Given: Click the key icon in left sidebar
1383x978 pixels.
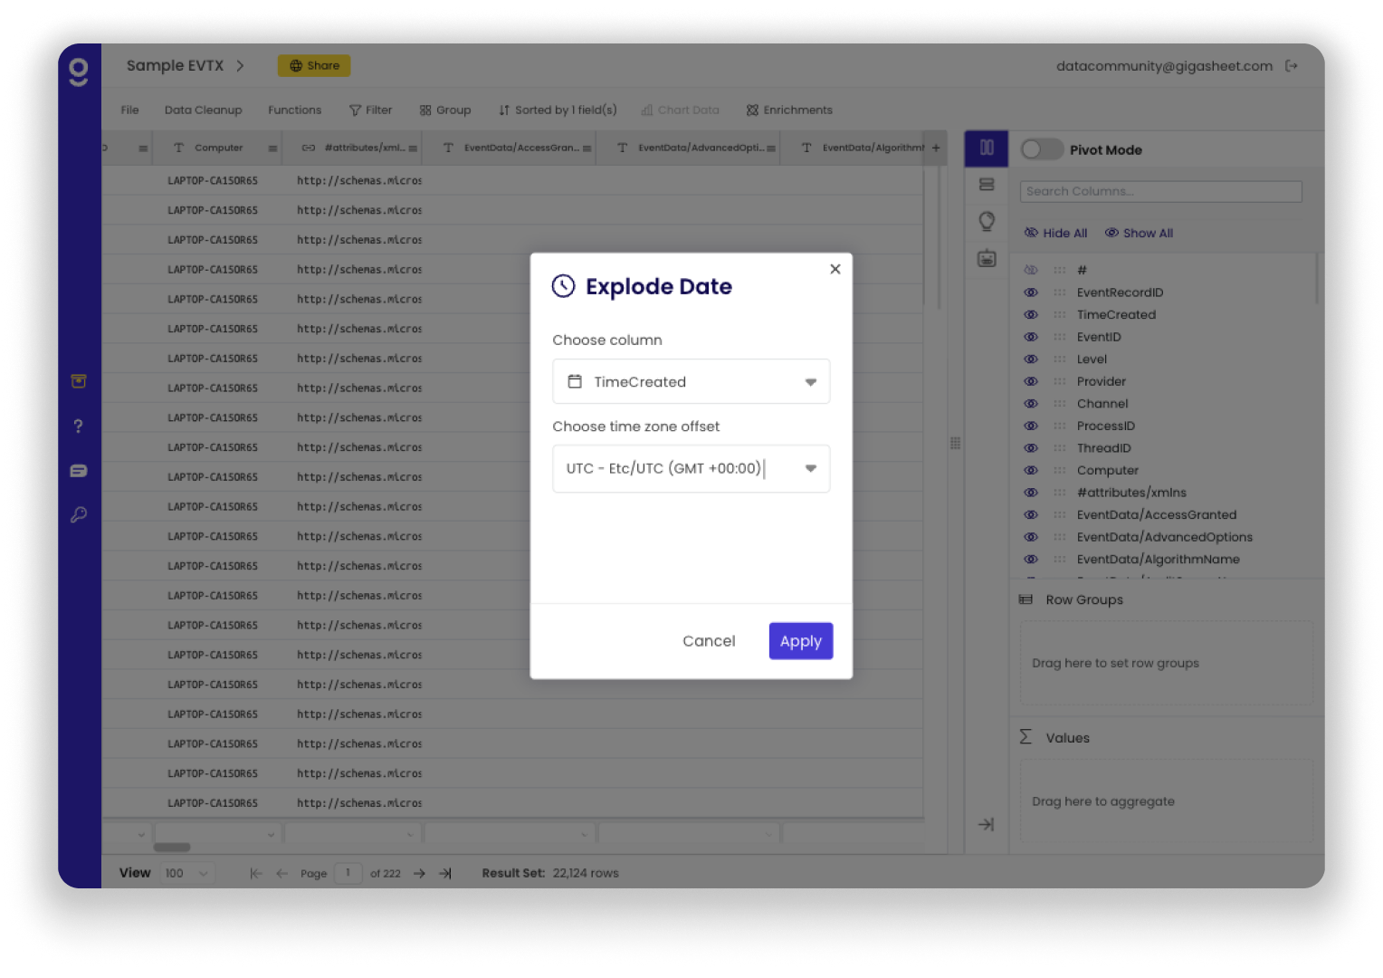Looking at the screenshot, I should pyautogui.click(x=79, y=515).
